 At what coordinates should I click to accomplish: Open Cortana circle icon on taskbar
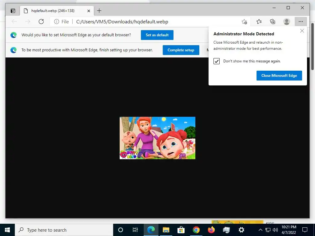(121, 230)
